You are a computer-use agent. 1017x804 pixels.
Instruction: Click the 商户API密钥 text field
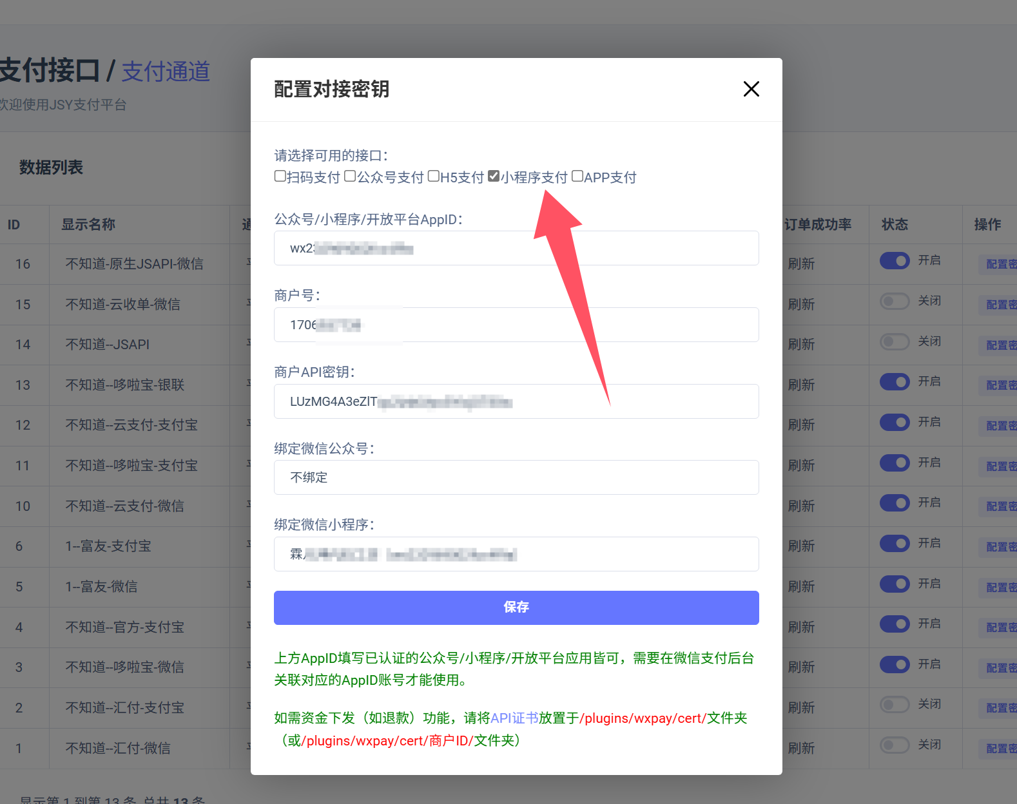click(x=516, y=401)
